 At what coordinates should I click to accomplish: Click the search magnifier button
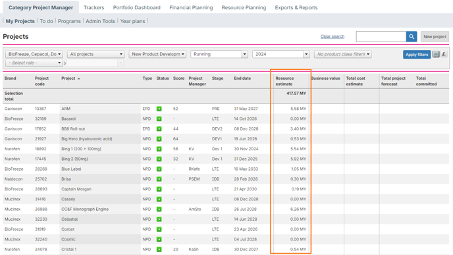[x=412, y=37]
